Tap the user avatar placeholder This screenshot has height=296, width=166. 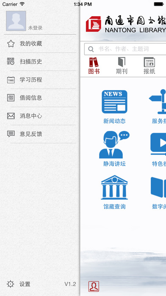(x=16, y=21)
